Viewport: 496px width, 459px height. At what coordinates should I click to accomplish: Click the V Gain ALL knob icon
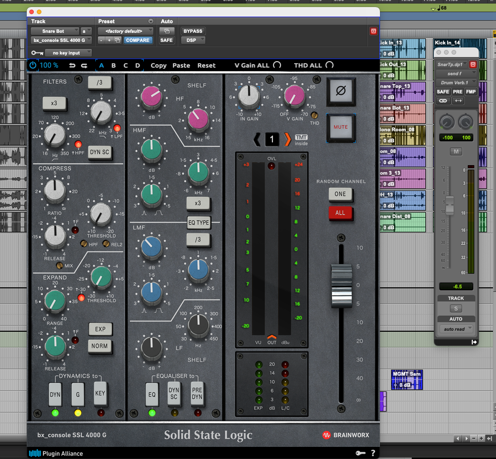[277, 65]
